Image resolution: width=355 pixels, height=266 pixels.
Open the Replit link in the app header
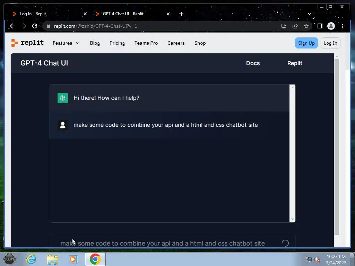295,63
